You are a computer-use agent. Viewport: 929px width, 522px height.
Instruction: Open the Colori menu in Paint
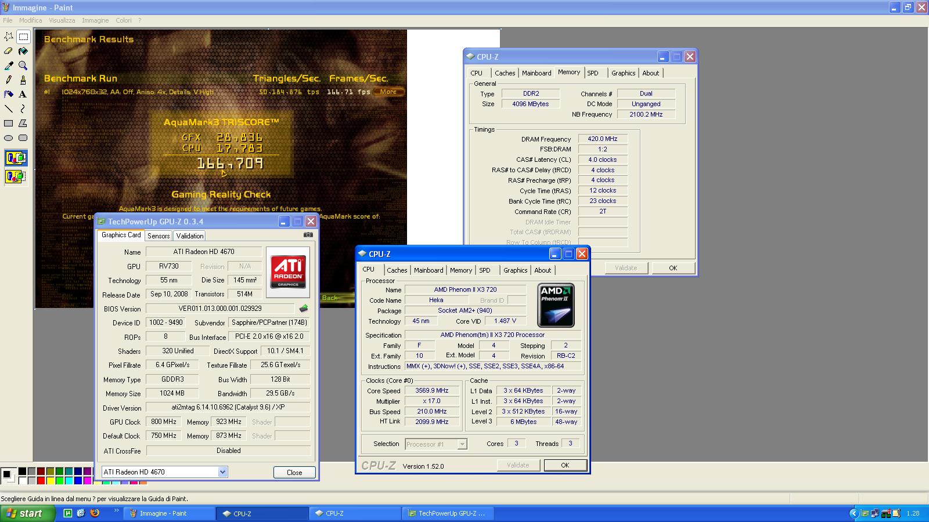point(124,20)
